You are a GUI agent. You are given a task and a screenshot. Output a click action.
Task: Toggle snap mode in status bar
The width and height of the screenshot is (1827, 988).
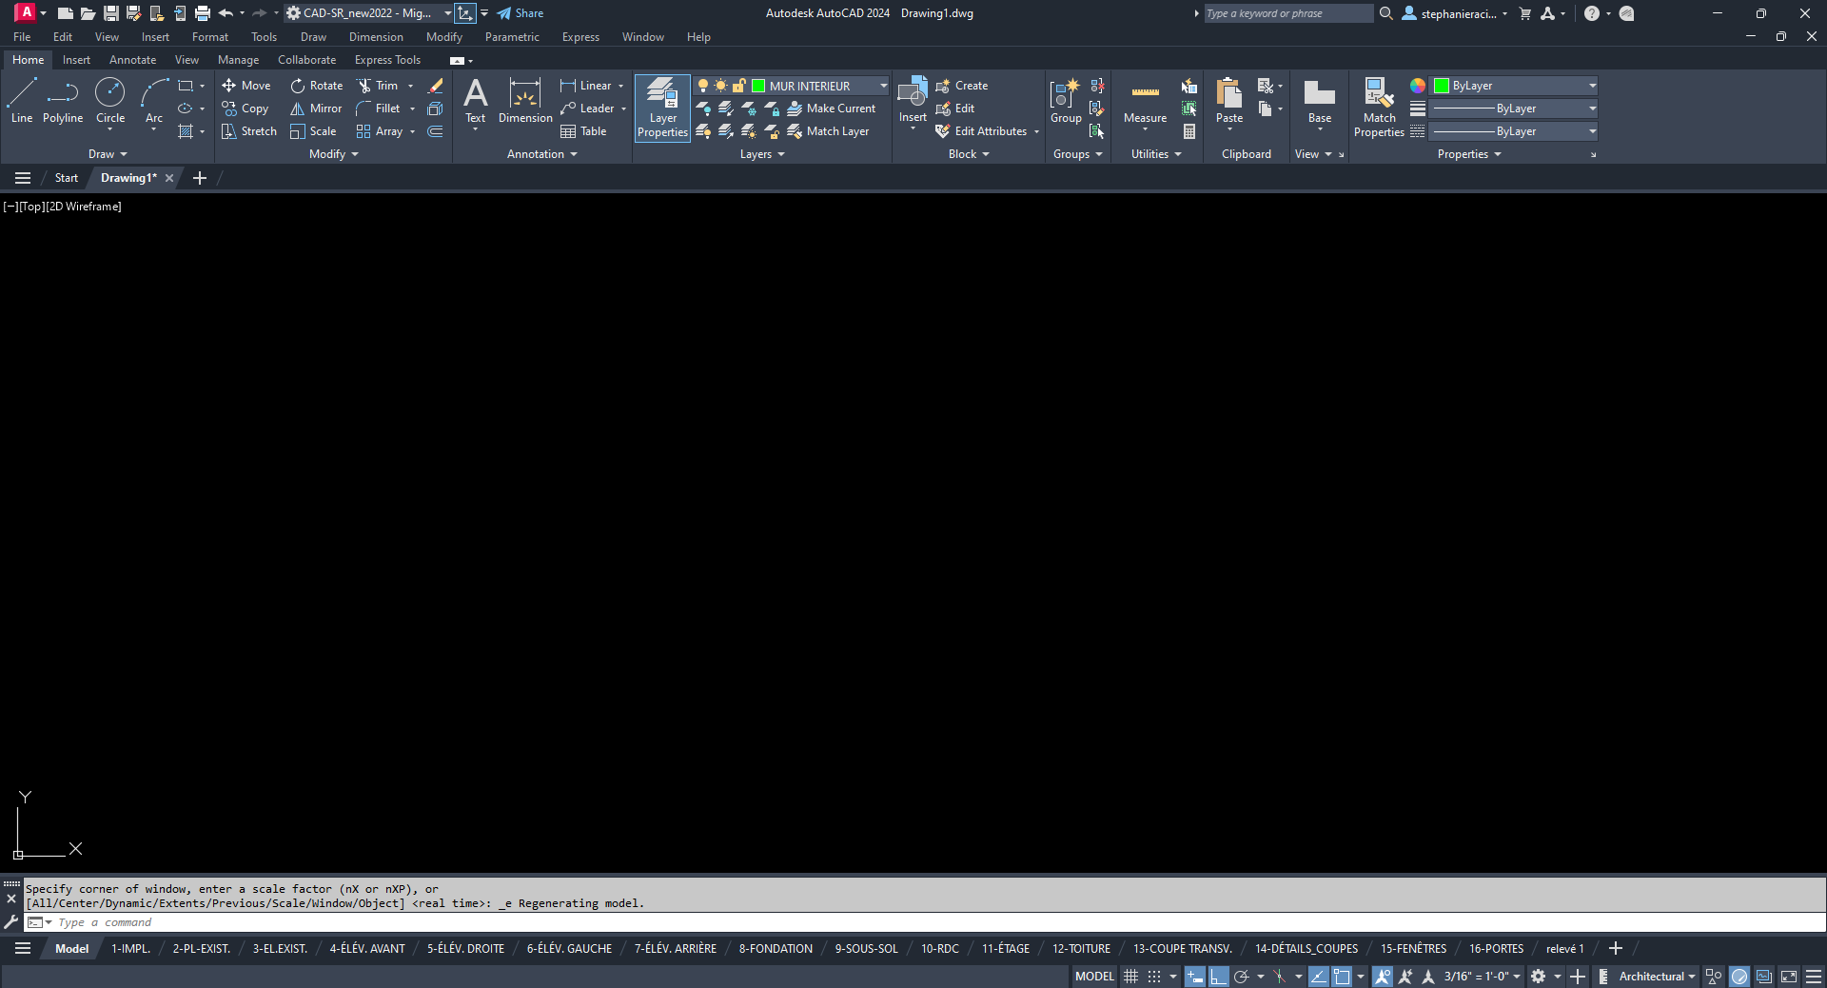[1154, 977]
